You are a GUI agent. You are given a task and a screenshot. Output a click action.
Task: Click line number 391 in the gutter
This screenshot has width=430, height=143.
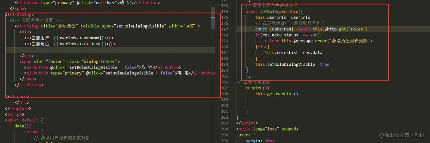click(224, 111)
